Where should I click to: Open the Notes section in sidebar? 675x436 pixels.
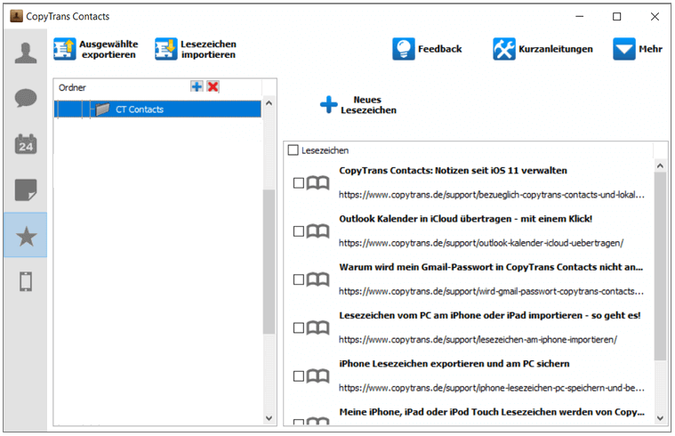[26, 190]
